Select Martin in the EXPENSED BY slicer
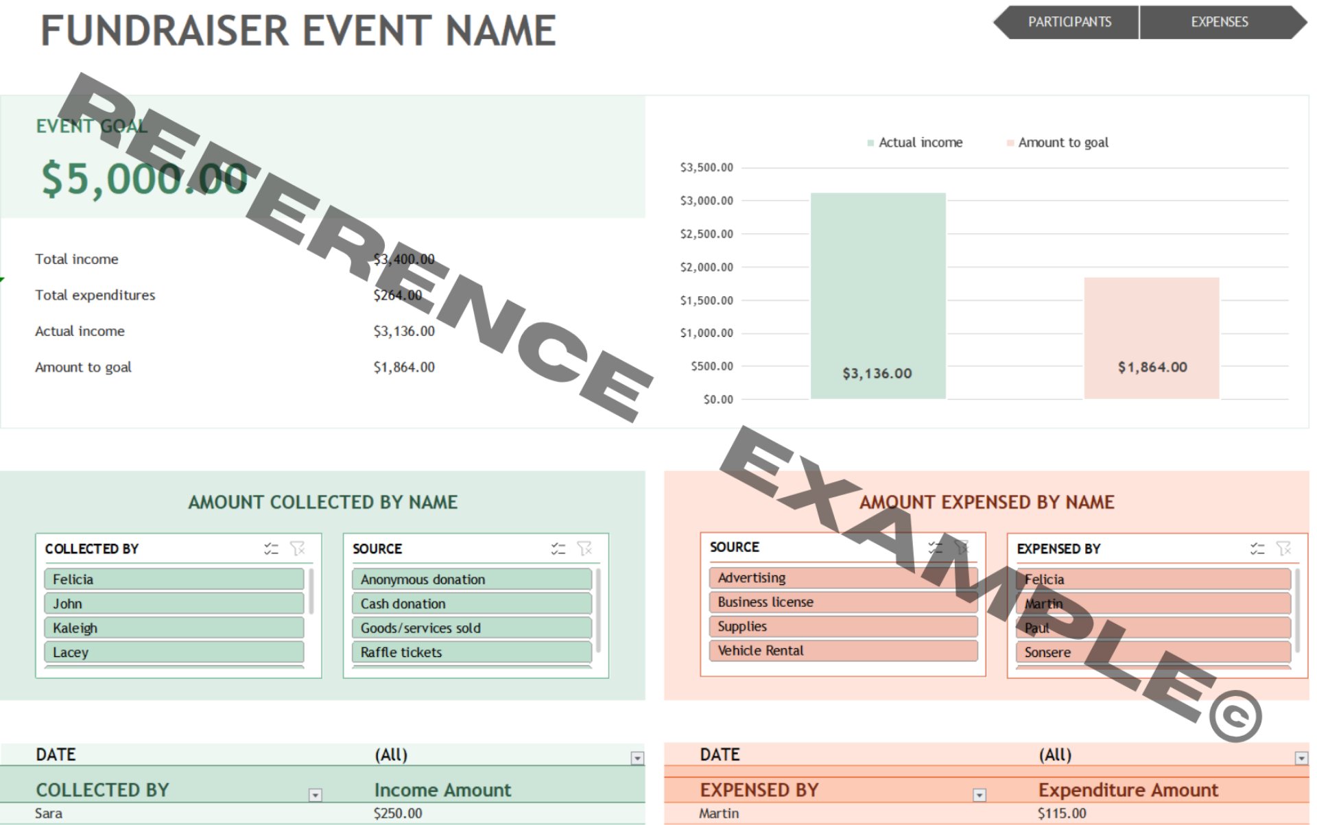This screenshot has width=1317, height=825. [x=1153, y=603]
